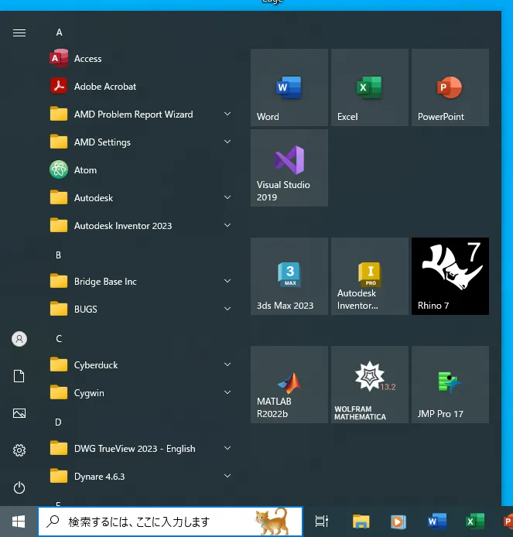This screenshot has height=537, width=513.
Task: Expand the Dynare 4.6.3 folder
Action: point(227,477)
